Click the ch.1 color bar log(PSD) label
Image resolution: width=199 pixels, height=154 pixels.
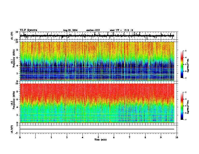point(188,66)
